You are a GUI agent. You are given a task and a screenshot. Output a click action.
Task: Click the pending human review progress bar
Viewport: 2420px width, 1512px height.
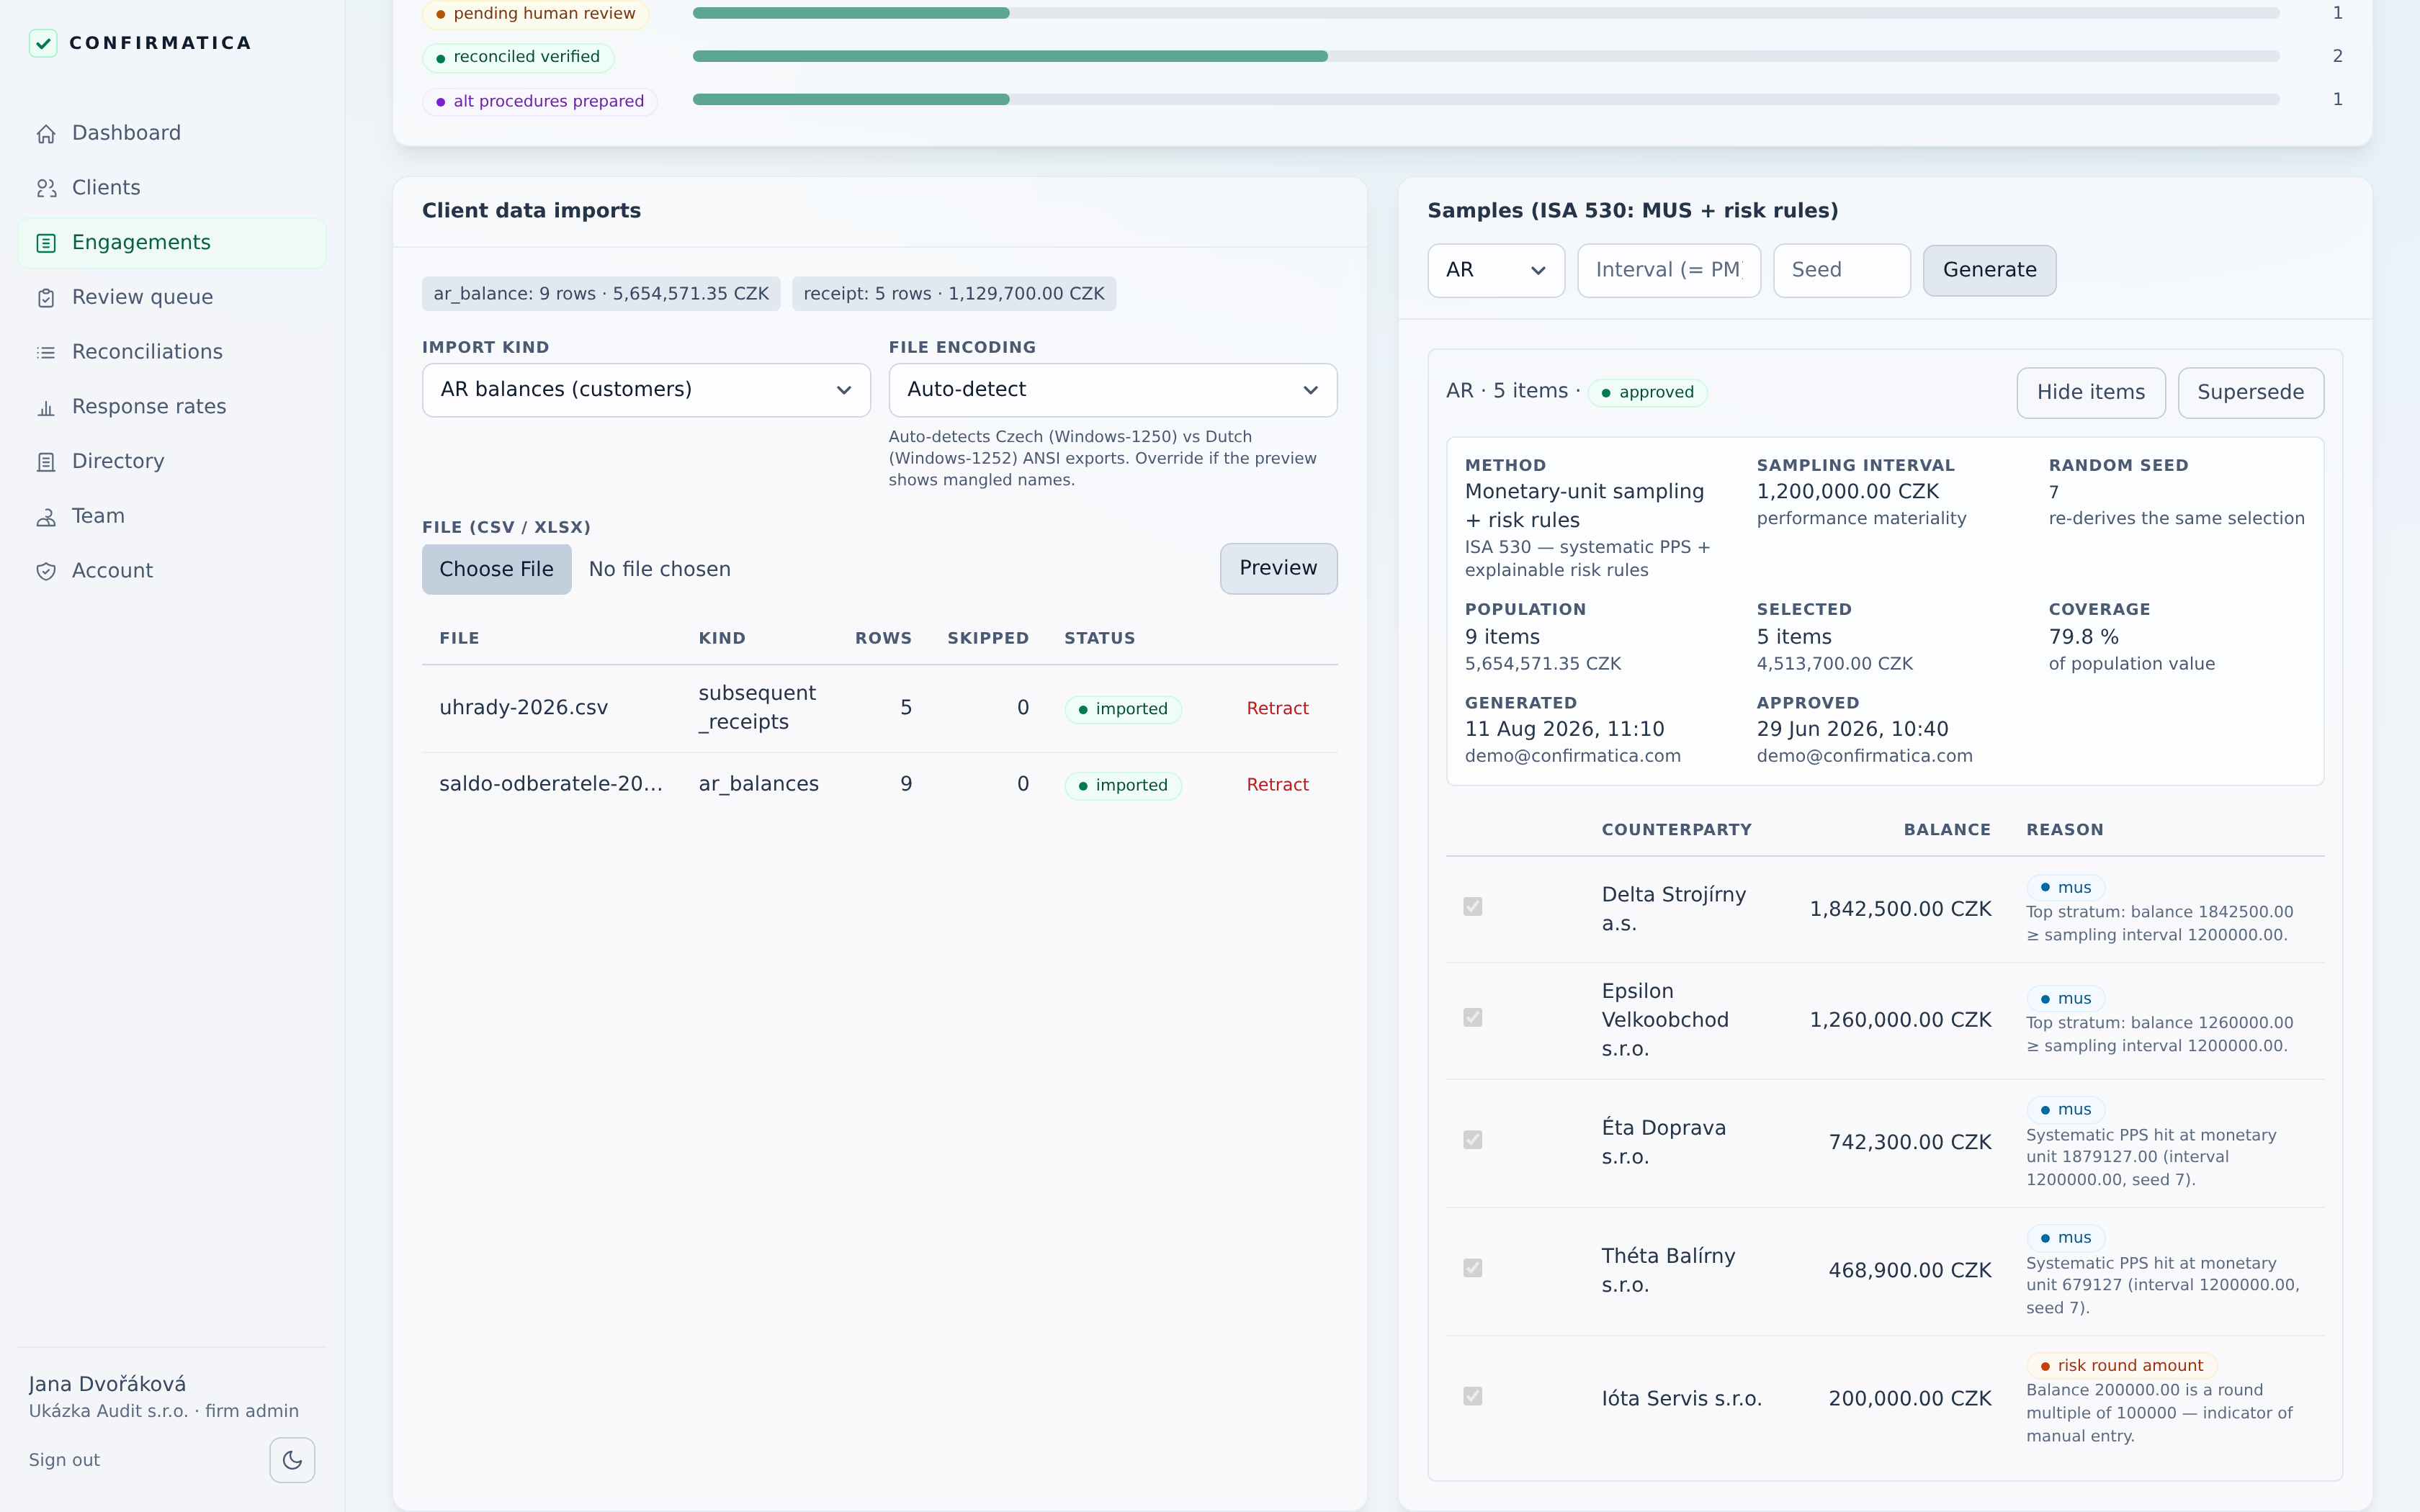1486,13
